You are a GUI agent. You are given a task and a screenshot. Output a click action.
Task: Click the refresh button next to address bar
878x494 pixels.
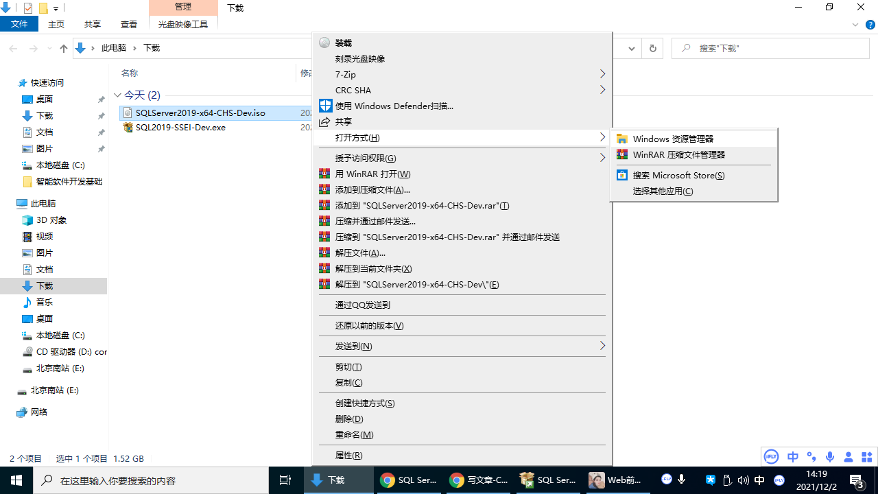653,48
